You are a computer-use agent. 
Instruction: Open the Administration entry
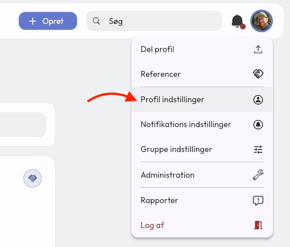pos(202,175)
